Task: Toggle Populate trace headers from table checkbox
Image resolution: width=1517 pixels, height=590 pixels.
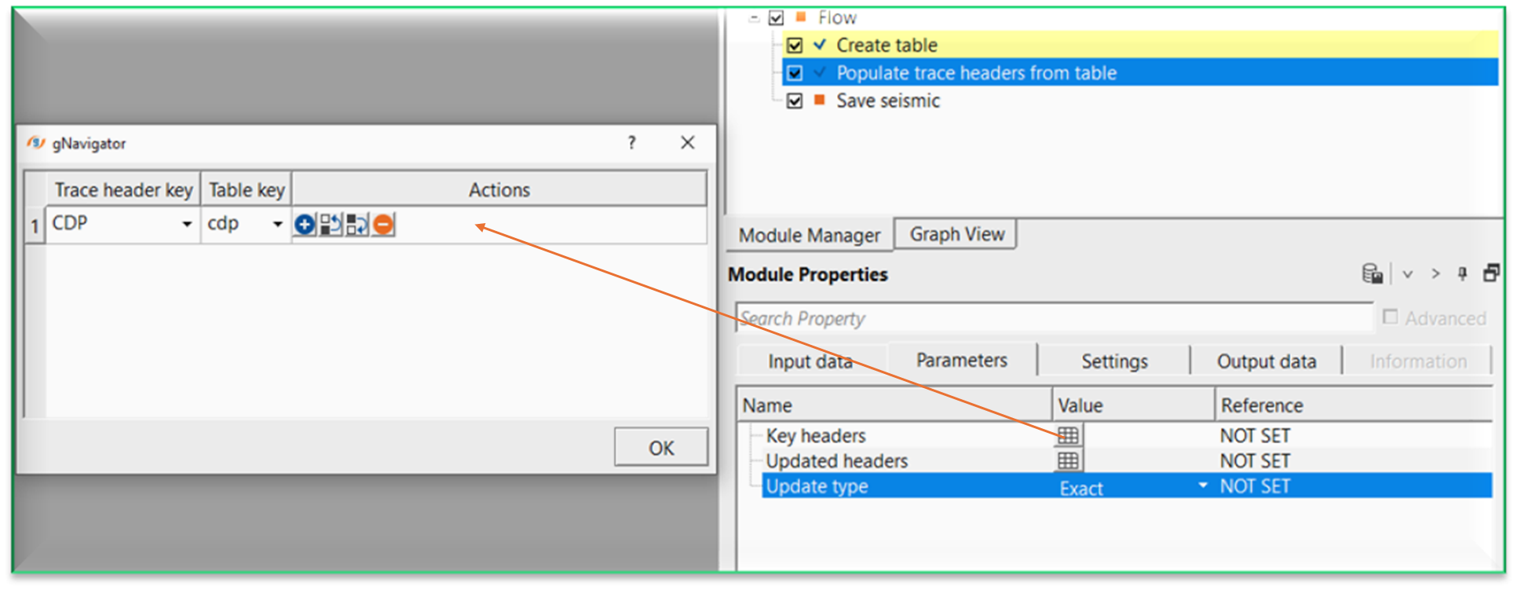Action: point(795,73)
